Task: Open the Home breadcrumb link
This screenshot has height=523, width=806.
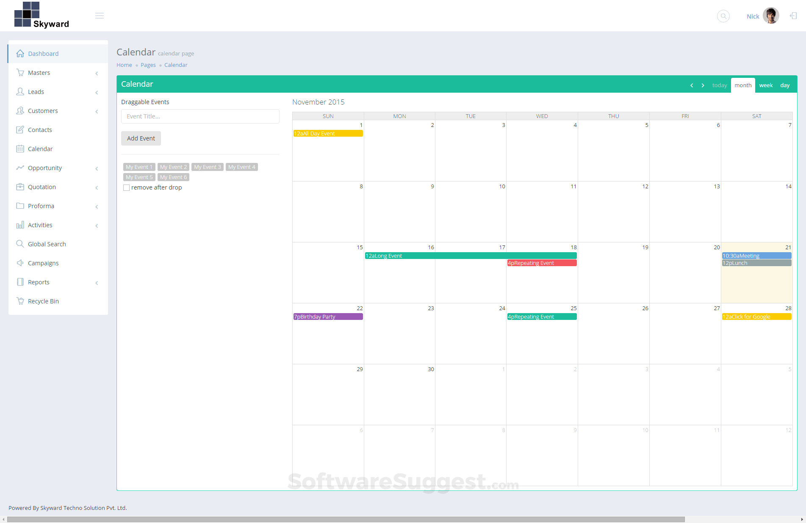Action: pos(124,65)
